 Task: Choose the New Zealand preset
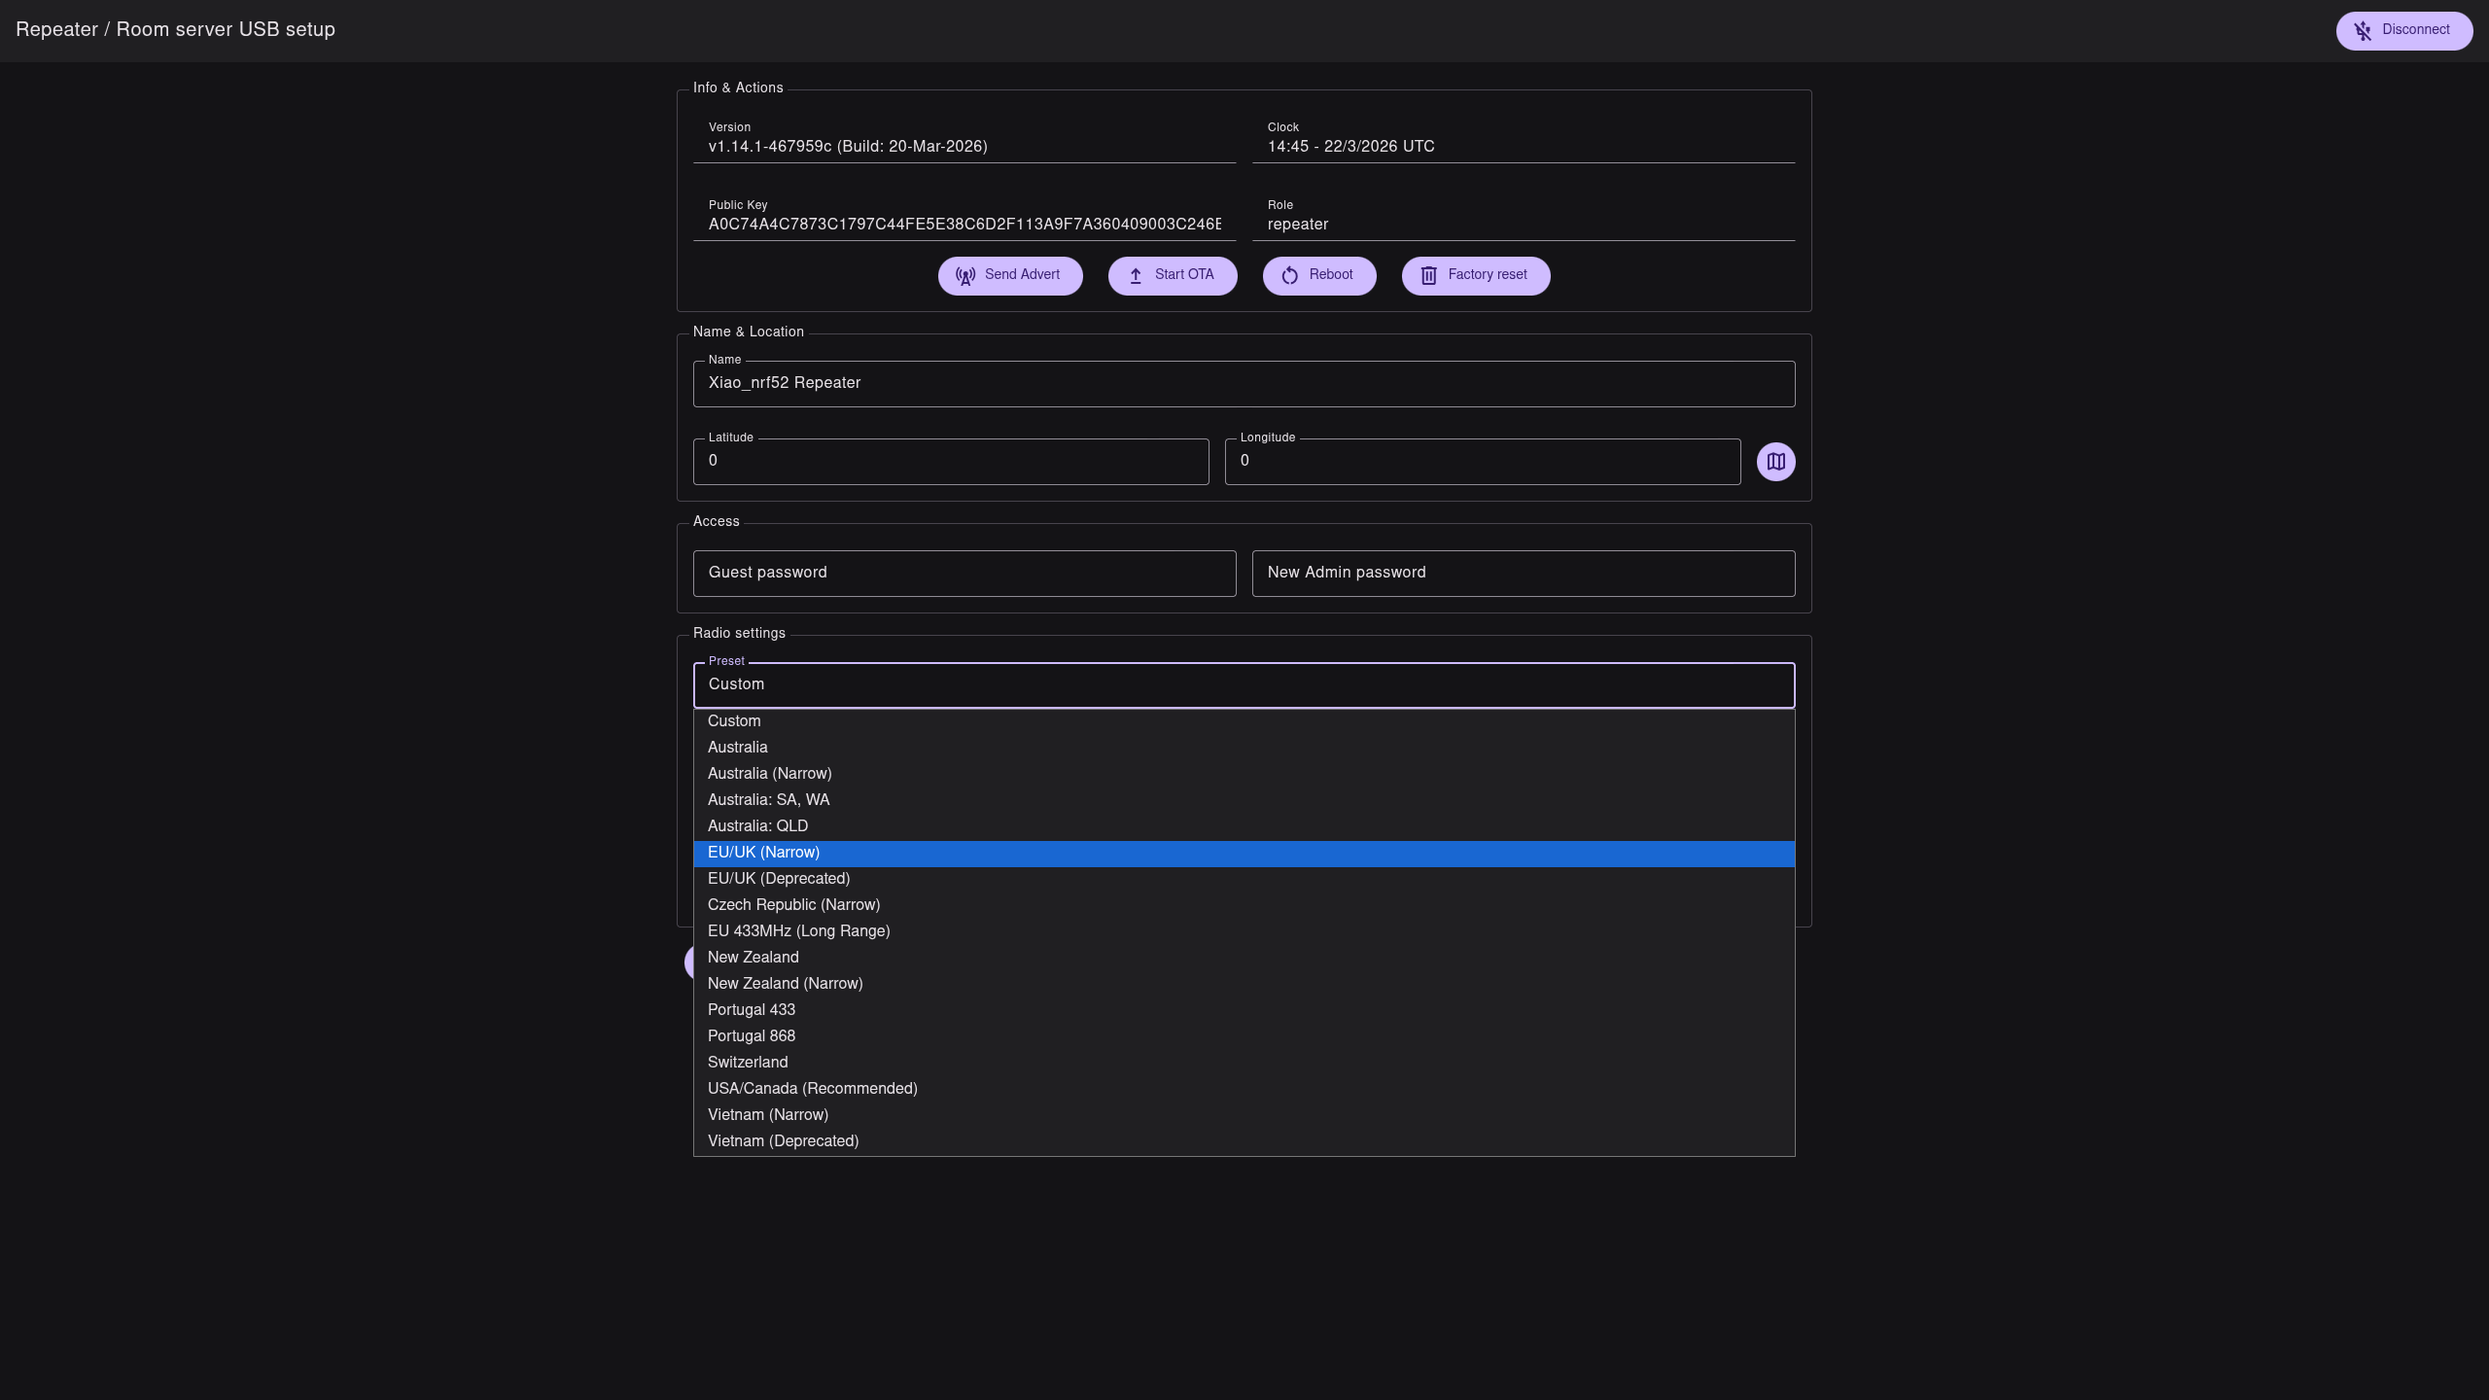point(753,958)
